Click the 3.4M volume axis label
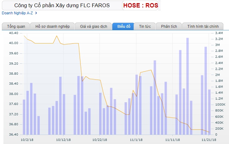This screenshot has height=144, width=229. click(x=219, y=33)
